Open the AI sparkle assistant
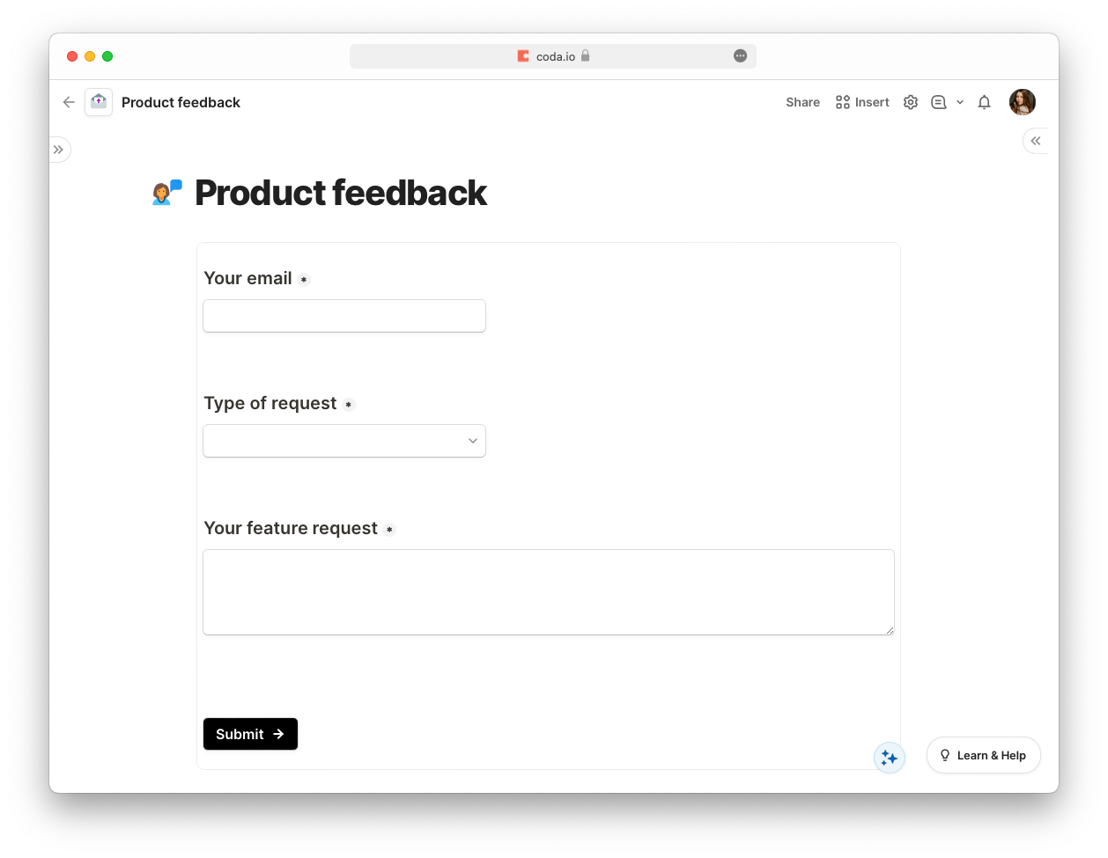Viewport: 1108px width, 858px height. tap(890, 758)
